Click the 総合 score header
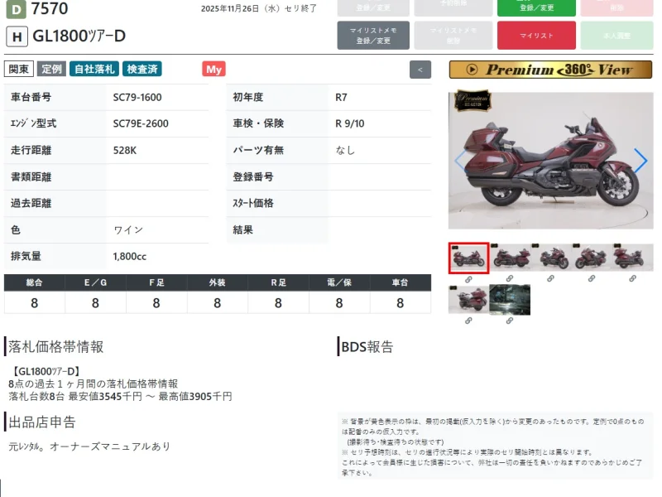The height and width of the screenshot is (497, 662). 34,282
